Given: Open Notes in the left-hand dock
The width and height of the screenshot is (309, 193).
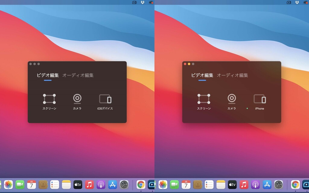Looking at the screenshot, I should click(x=66, y=185).
